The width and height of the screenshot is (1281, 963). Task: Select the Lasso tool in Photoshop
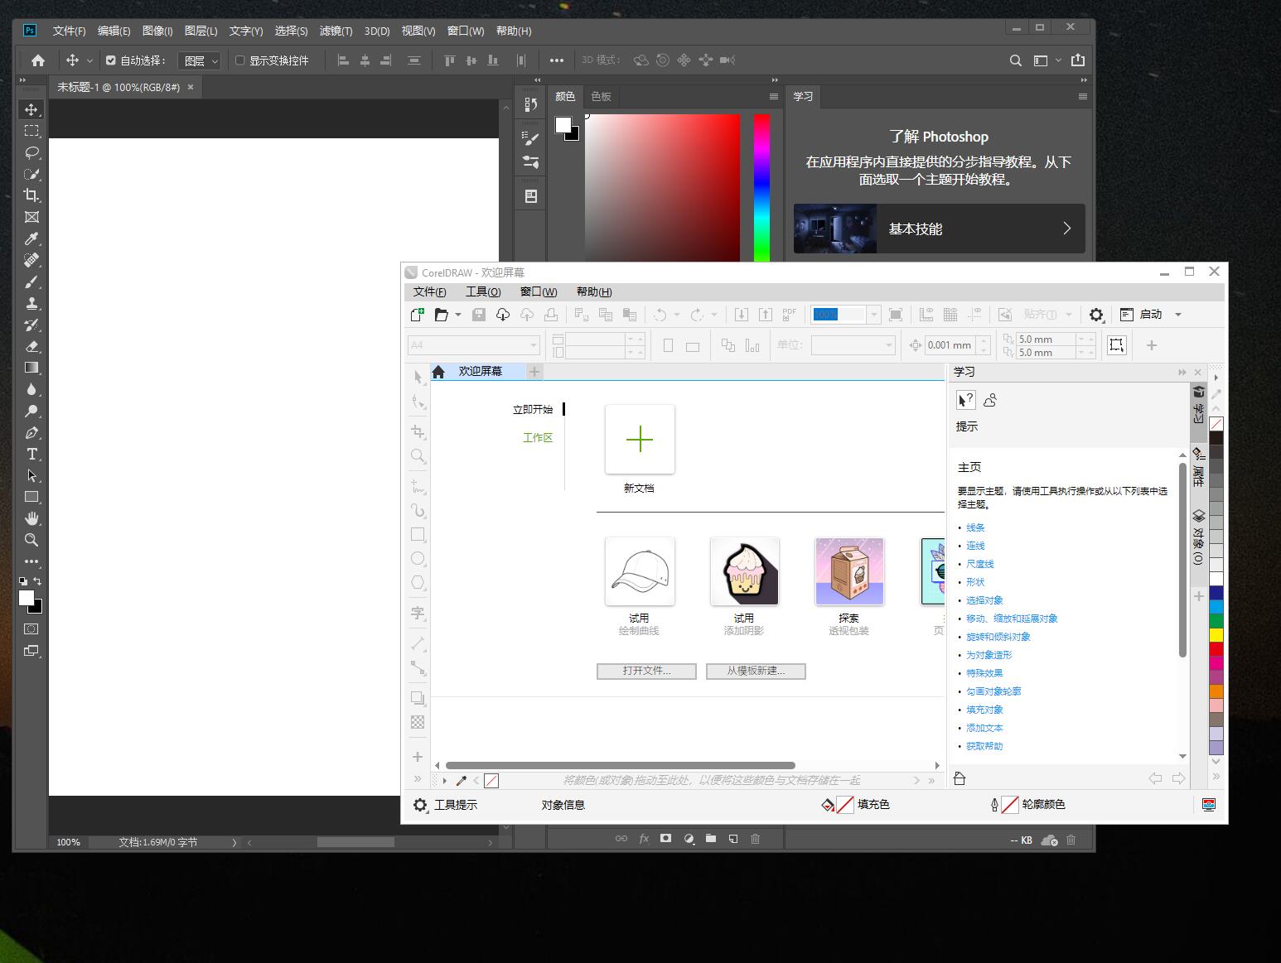click(x=31, y=152)
